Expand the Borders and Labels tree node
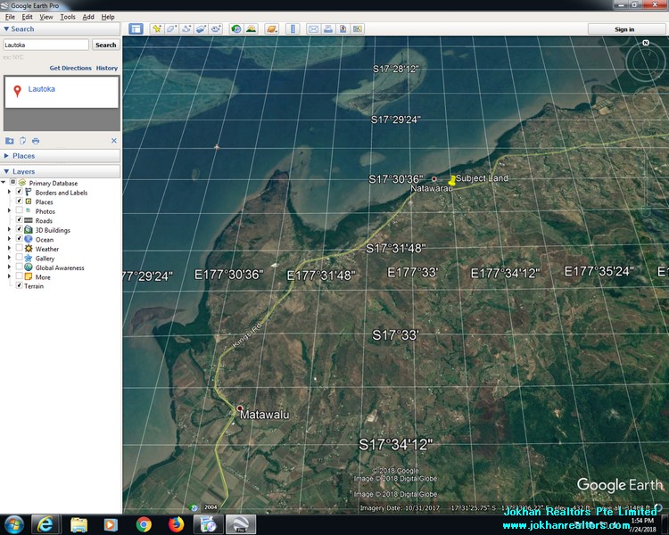This screenshot has width=669, height=535. click(10, 192)
